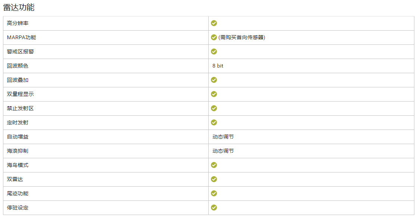This screenshot has height=218, width=420.
Task: Click the 海浪抑制 row label
Action: [x=18, y=151]
